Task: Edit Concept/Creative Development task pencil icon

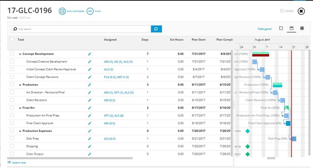Action: (x=90, y=62)
